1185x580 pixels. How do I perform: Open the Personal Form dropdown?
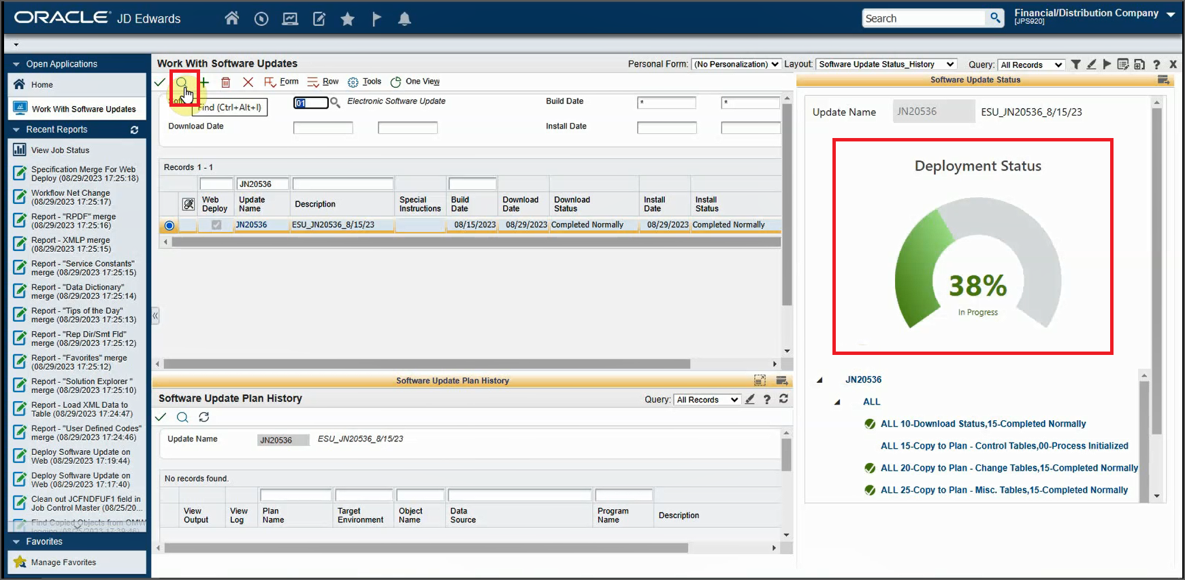(736, 65)
